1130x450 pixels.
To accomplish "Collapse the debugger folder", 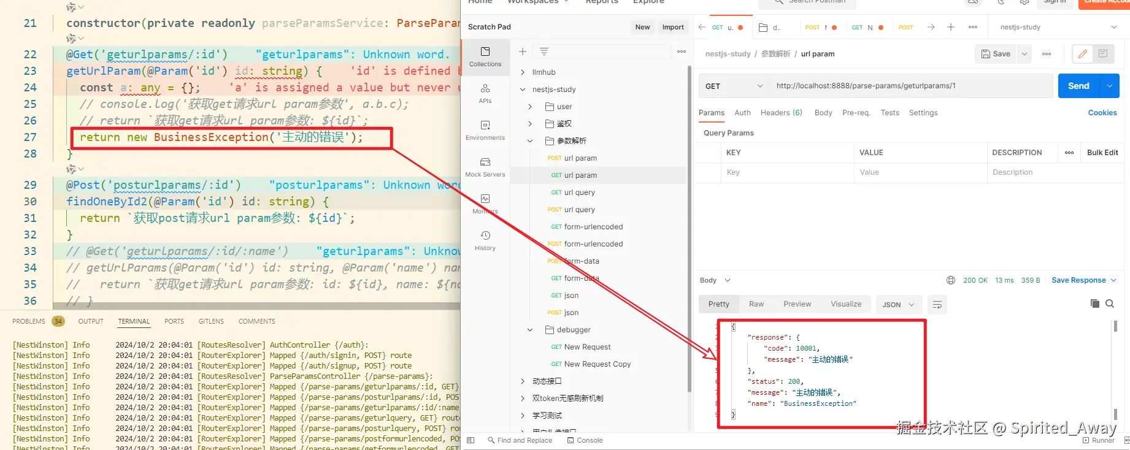I will click(x=530, y=330).
